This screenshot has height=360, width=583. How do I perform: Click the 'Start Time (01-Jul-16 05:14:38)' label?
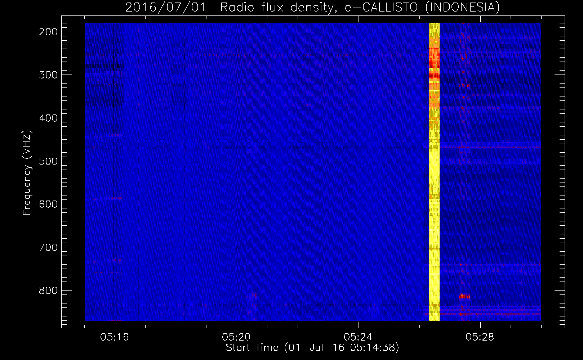coord(312,348)
